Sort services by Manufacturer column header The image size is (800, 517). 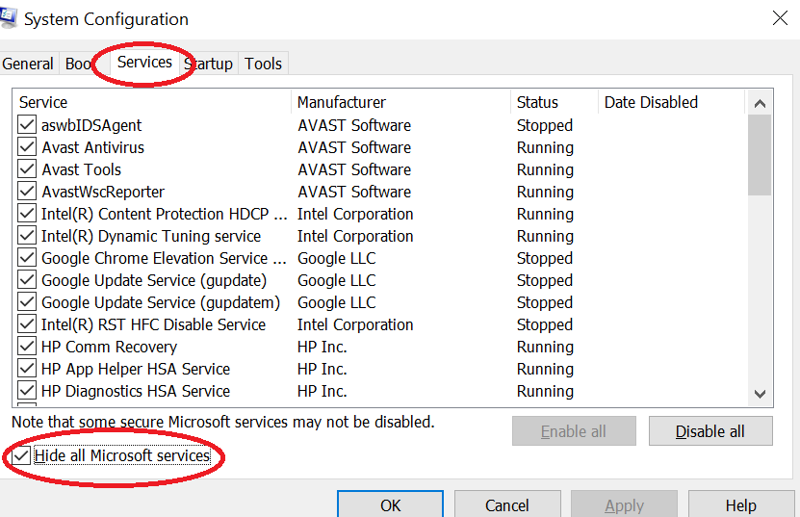tap(342, 102)
